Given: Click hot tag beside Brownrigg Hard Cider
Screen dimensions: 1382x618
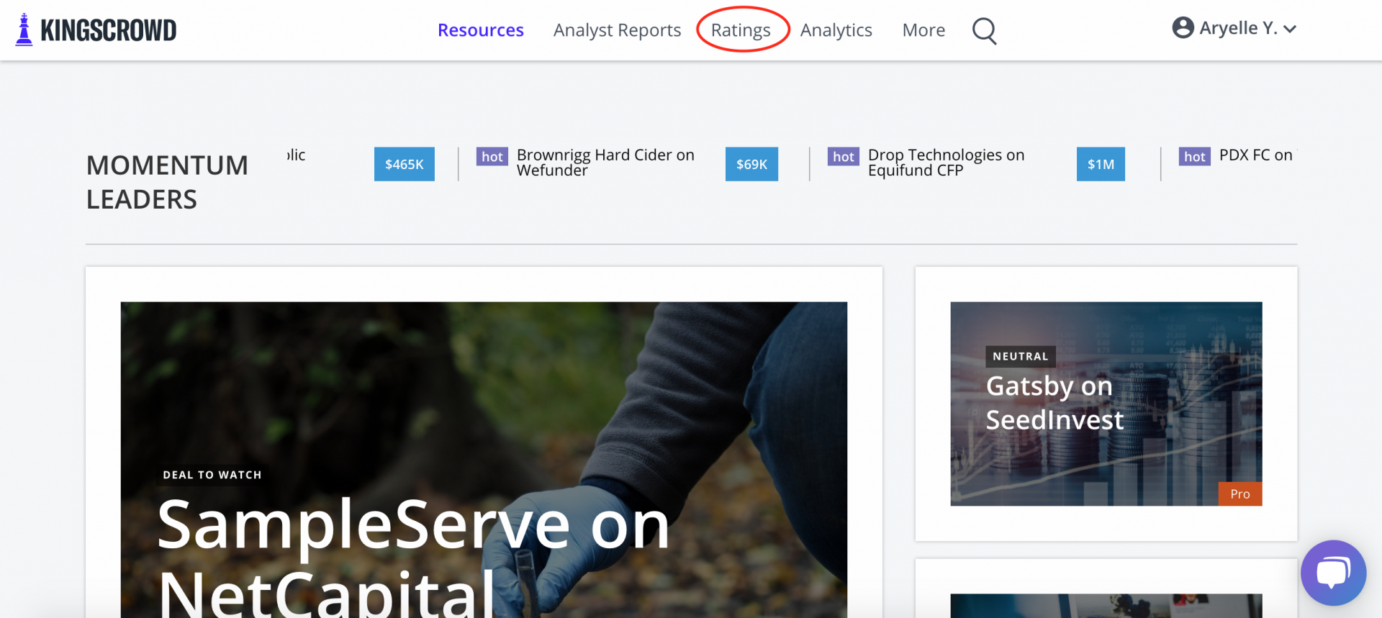Looking at the screenshot, I should [492, 156].
